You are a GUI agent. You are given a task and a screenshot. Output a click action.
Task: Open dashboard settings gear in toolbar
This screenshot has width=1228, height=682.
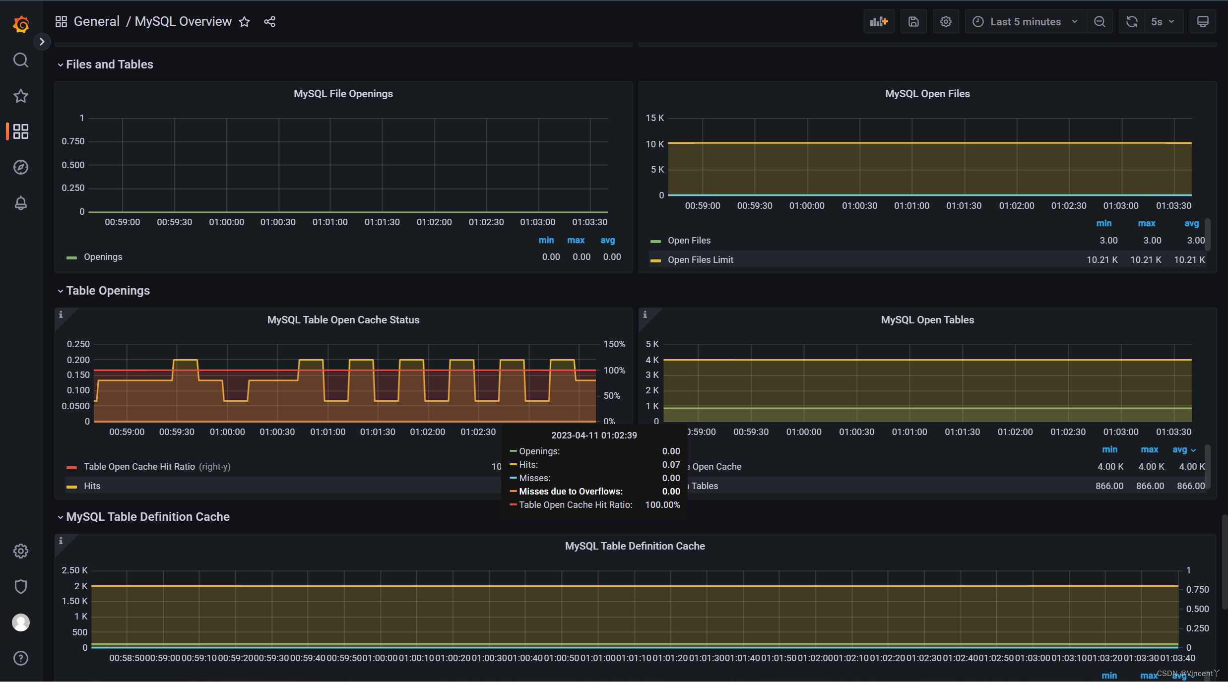click(x=946, y=22)
